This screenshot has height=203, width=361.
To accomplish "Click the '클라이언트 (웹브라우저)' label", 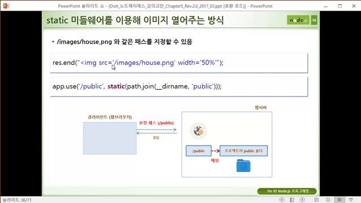I will [x=110, y=117].
